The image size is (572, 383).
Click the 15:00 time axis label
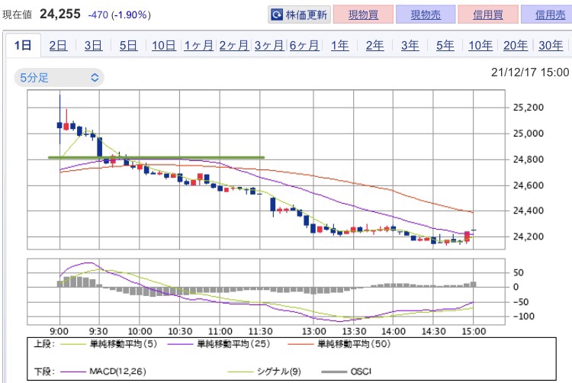point(474,331)
